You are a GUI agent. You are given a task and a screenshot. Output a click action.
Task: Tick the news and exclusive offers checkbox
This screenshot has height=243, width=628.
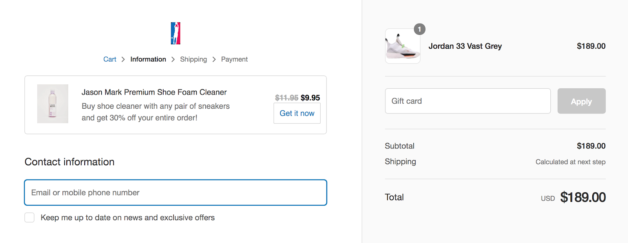click(x=29, y=217)
